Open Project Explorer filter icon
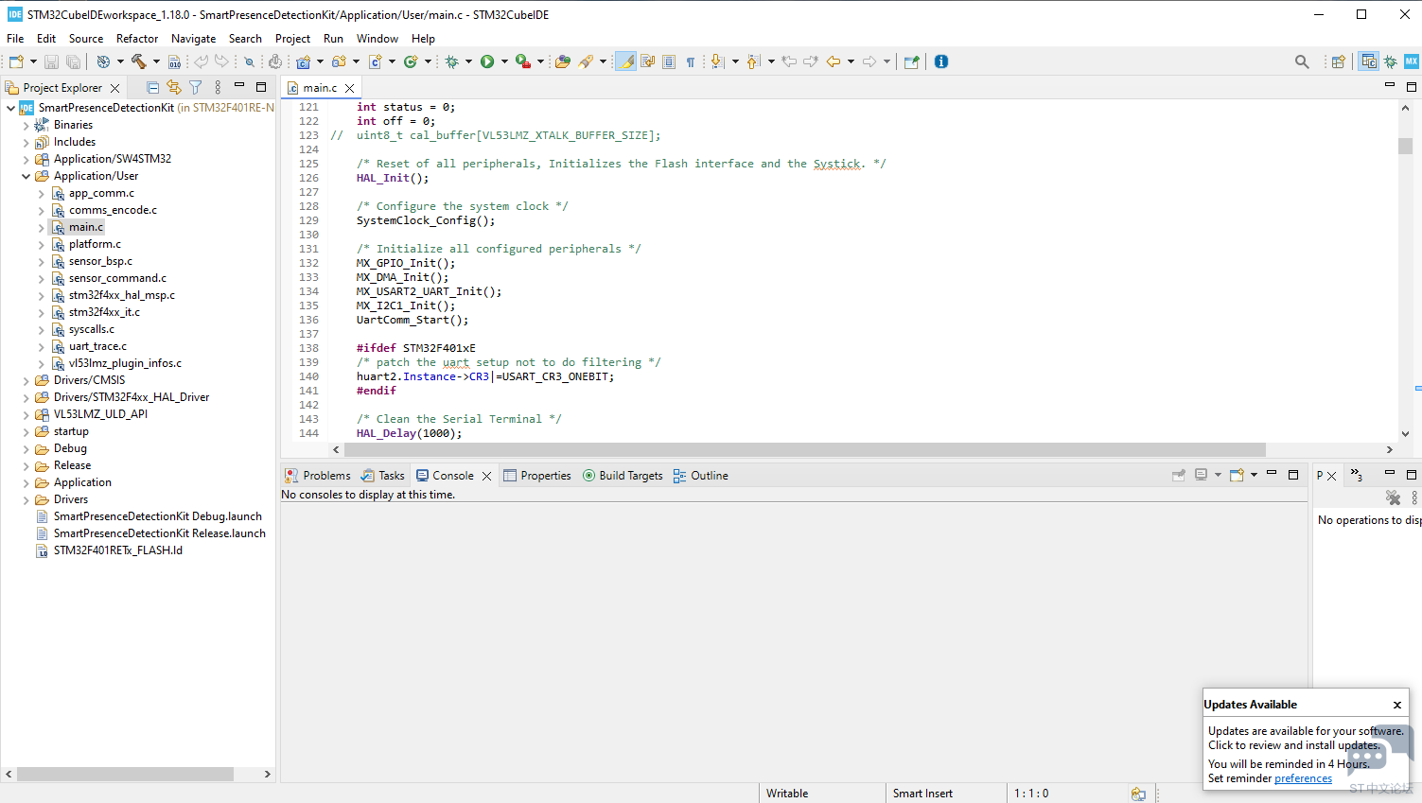Screen dimensions: 1422x803 point(196,87)
